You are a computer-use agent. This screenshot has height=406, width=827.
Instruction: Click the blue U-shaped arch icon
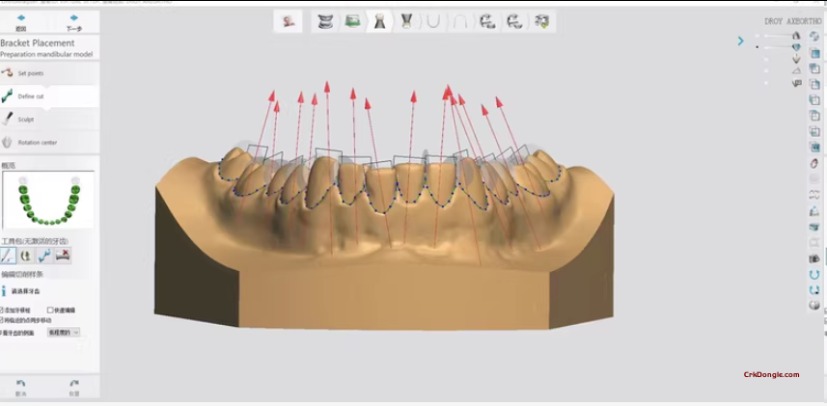(813, 275)
